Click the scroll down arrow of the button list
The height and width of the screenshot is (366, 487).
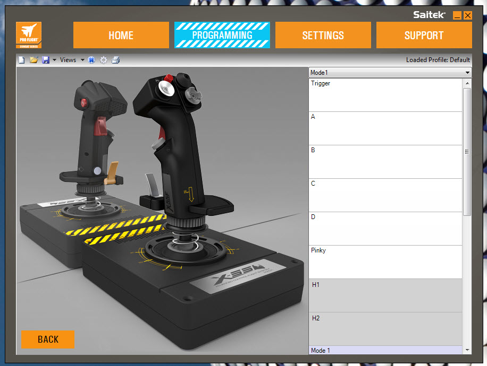click(467, 350)
